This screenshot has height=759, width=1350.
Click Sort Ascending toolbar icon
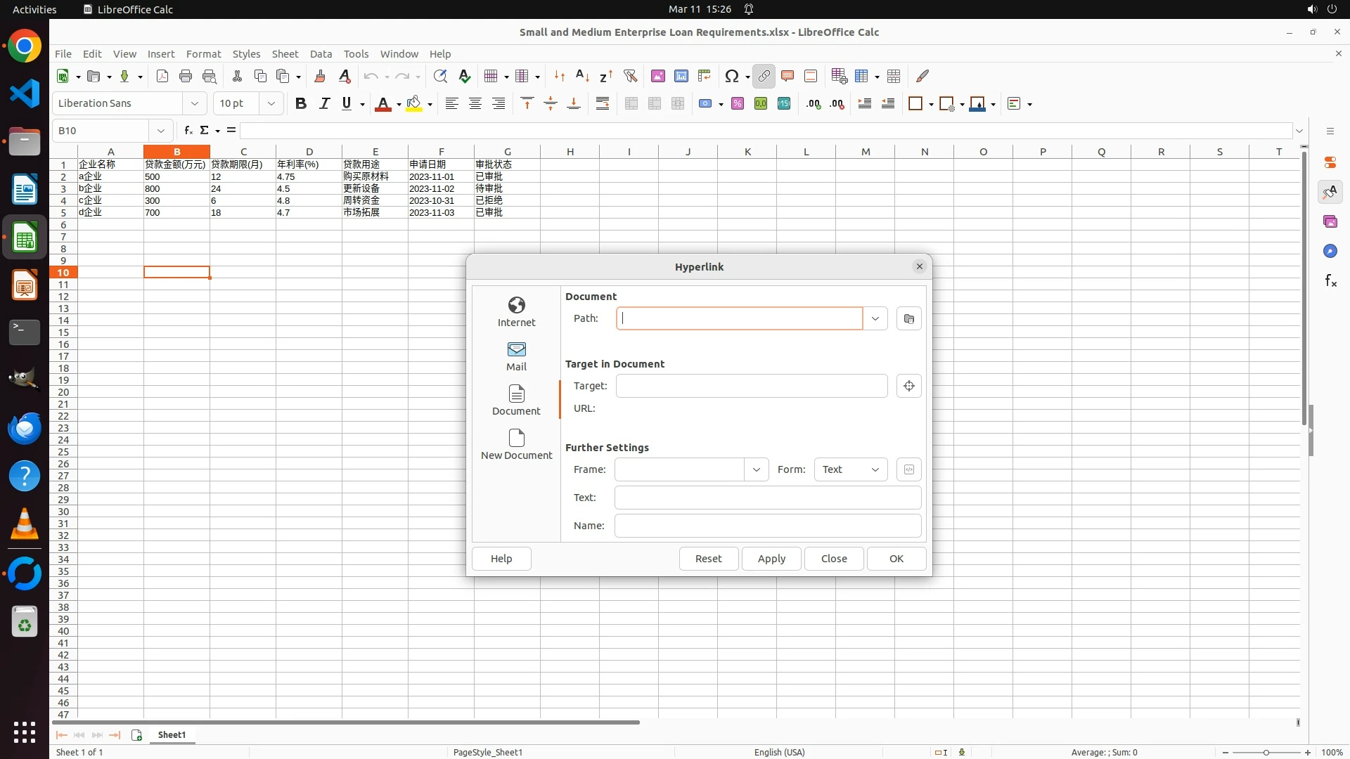click(x=582, y=76)
